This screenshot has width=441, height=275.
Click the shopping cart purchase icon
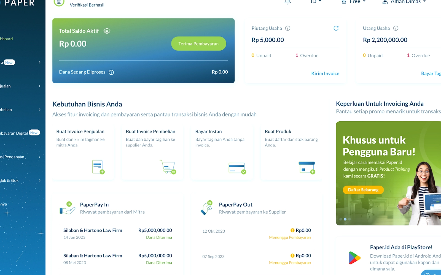[x=168, y=167]
